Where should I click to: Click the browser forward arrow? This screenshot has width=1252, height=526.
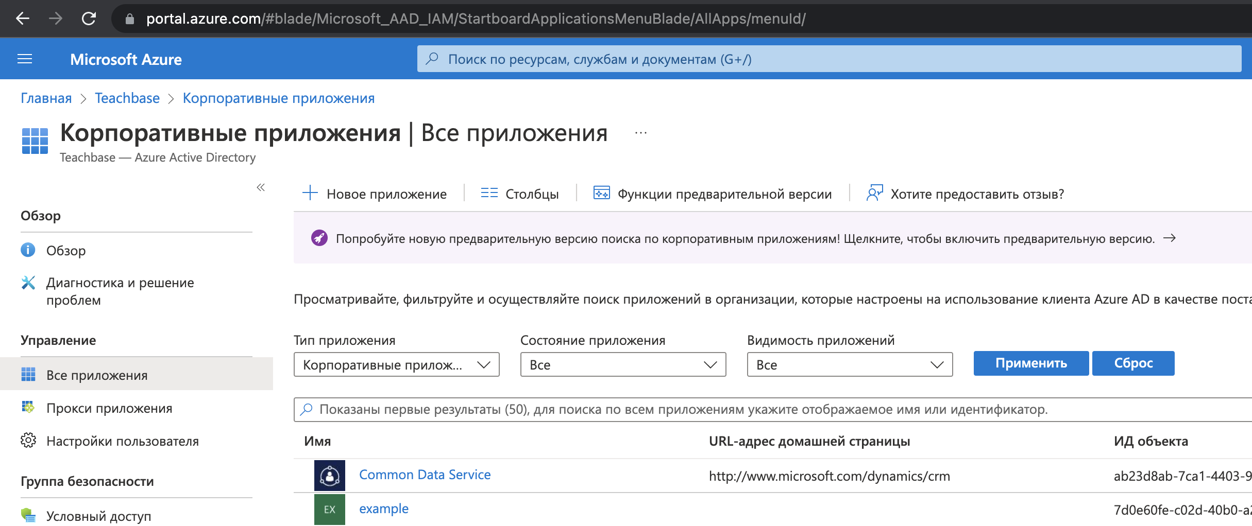(56, 19)
